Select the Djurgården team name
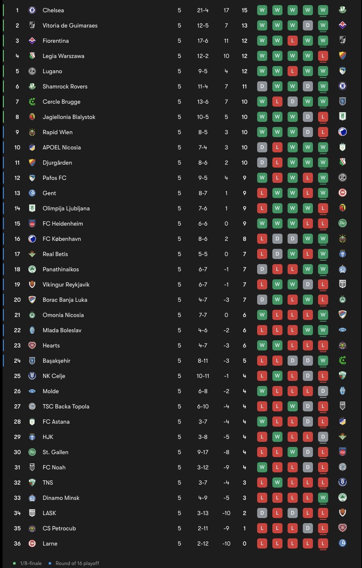 tap(58, 163)
